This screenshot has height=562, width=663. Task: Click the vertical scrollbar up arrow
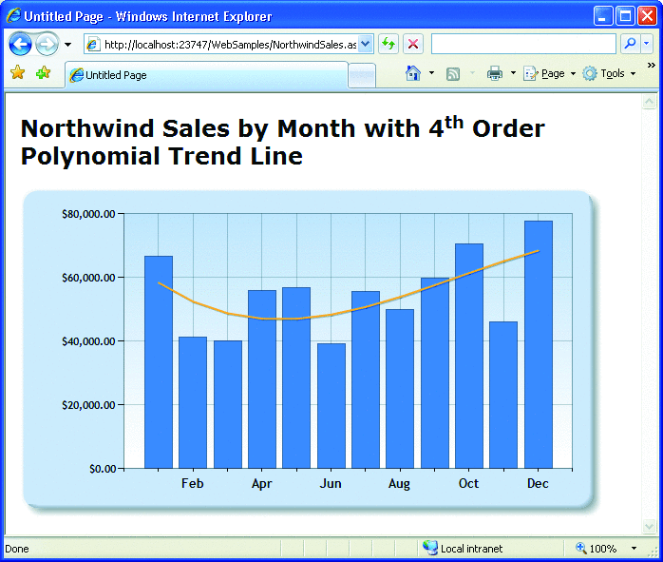(x=649, y=102)
